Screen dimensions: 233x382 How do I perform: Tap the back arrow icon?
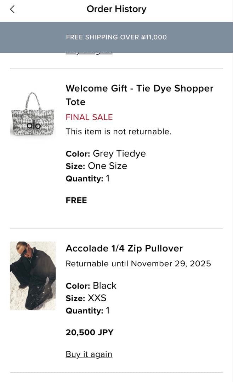tap(12, 10)
